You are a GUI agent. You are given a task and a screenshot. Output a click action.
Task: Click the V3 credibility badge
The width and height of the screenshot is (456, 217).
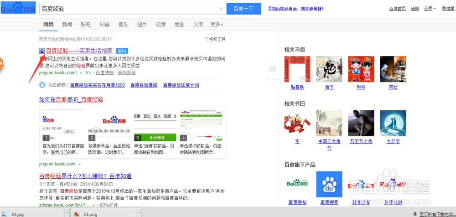(88, 72)
